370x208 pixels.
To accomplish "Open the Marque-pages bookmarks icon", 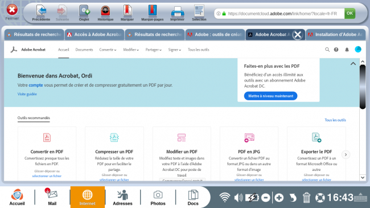I will point(153,11).
